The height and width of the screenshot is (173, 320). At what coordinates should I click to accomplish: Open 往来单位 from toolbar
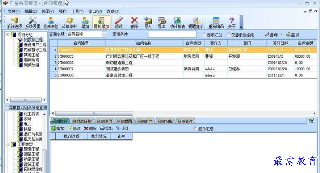click(51, 22)
